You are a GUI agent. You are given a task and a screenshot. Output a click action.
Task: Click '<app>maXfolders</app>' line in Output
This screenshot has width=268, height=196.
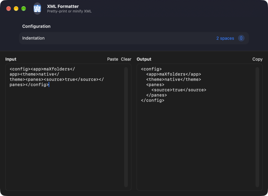pos(174,74)
